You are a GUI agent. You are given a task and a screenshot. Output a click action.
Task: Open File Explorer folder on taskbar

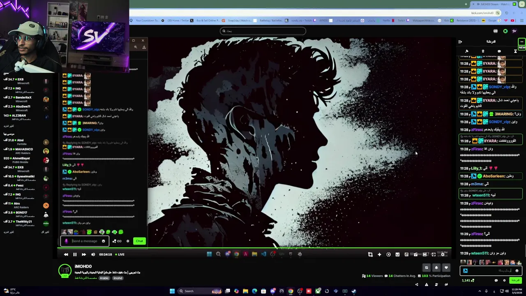coord(245,291)
